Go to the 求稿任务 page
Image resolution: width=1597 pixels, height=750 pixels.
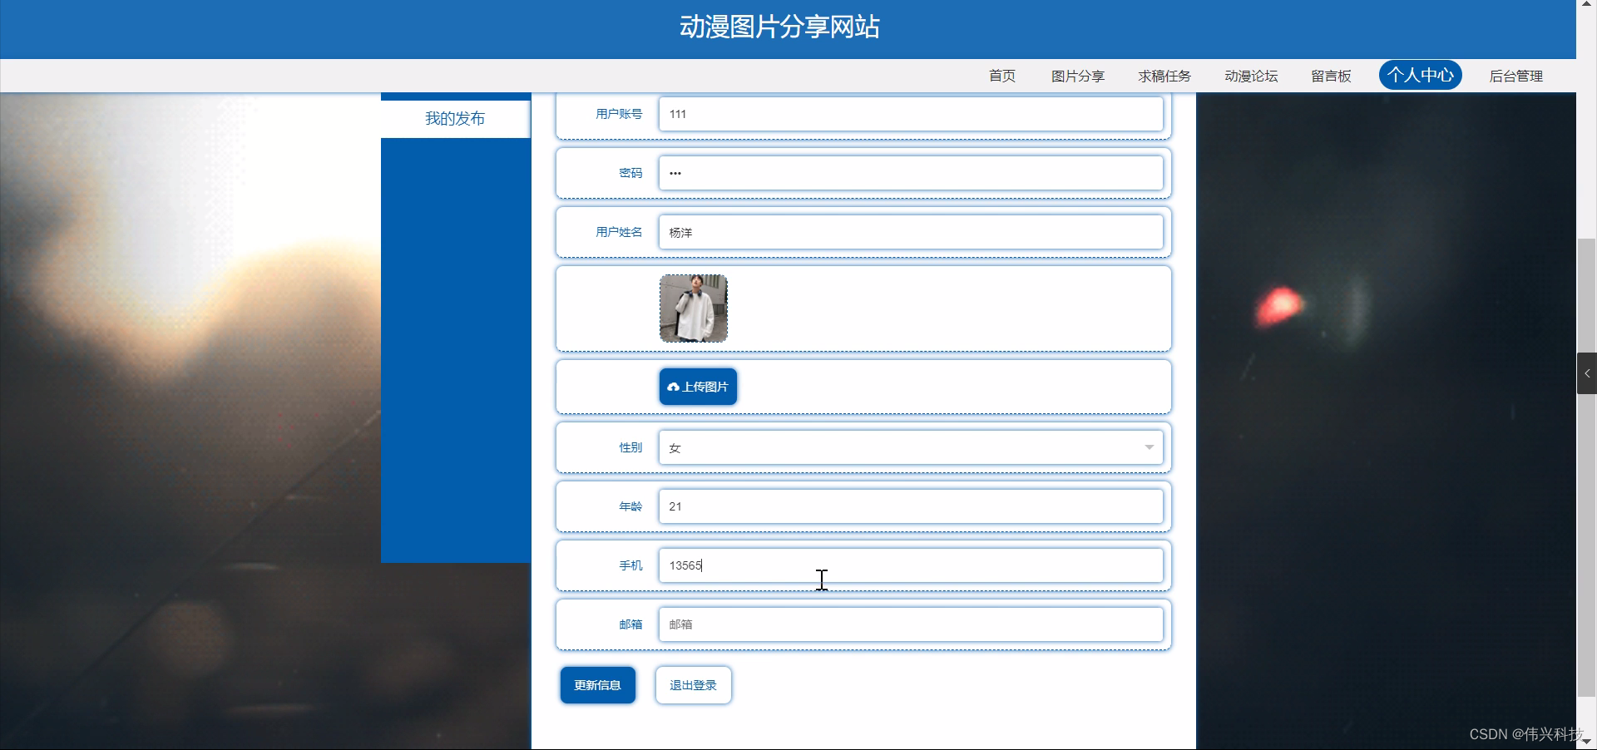(1164, 76)
